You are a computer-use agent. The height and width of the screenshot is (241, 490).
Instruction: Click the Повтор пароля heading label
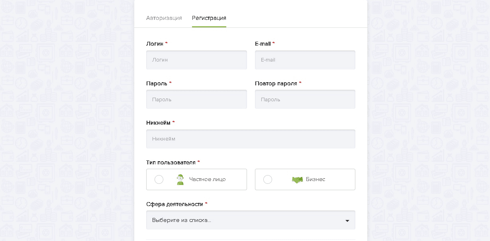(x=276, y=83)
